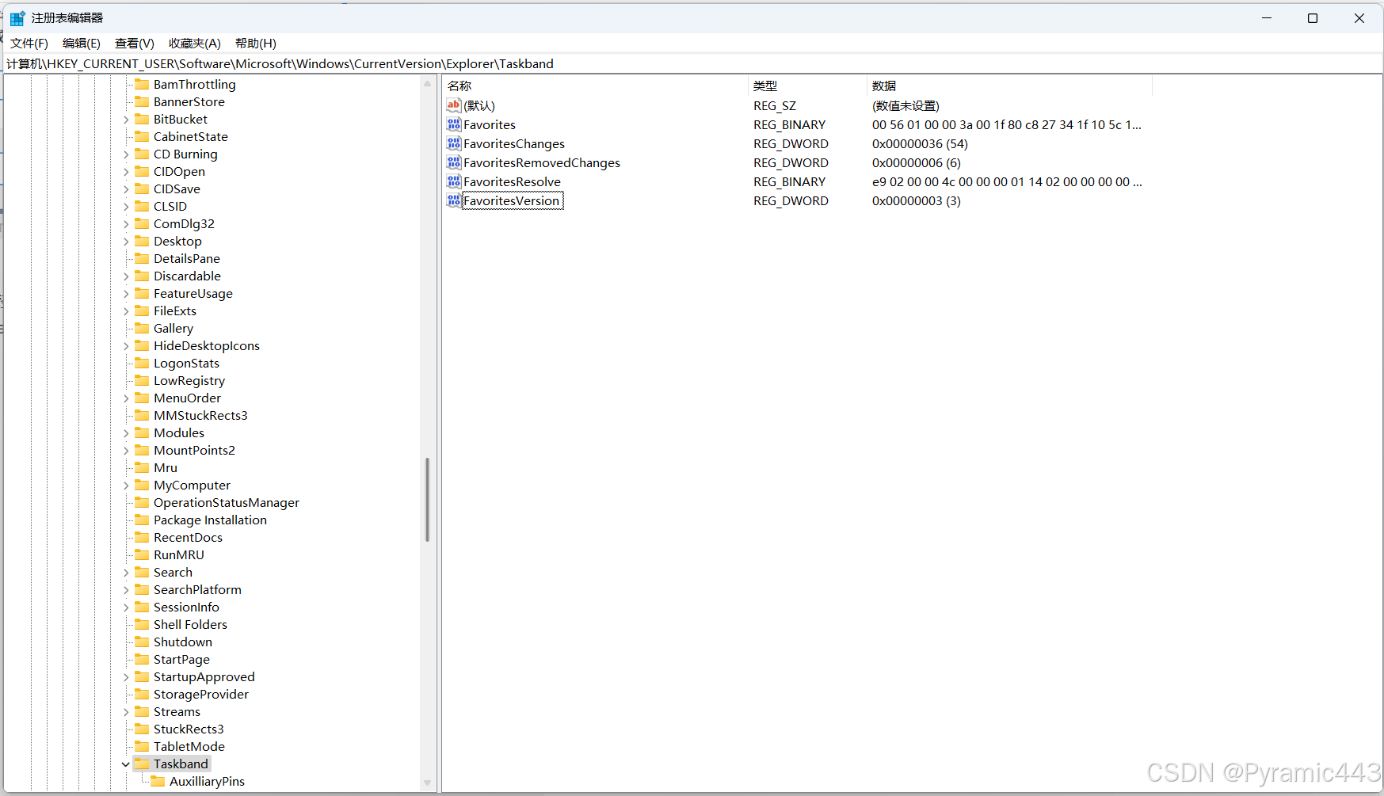Click the RecentDocs folder icon
This screenshot has height=796, width=1384.
[142, 537]
